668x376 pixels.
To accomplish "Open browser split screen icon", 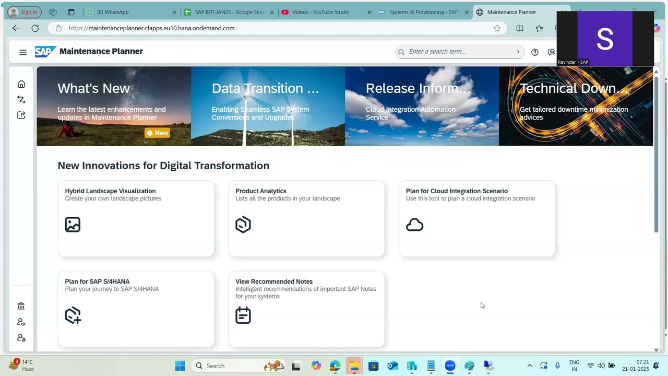I will [520, 28].
